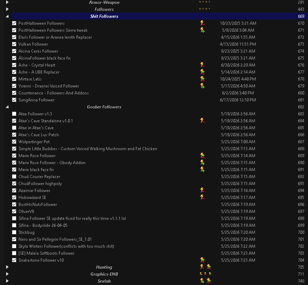The image size is (308, 285).
Task: Click install date 10/23/2025 3:21 AM
Action: (238, 23)
